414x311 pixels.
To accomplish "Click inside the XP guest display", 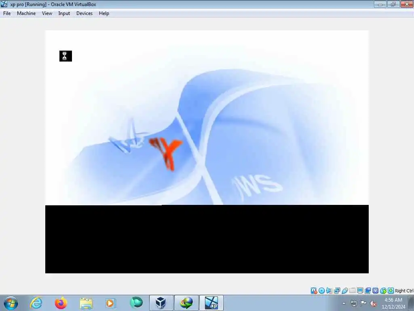I will coord(207,151).
